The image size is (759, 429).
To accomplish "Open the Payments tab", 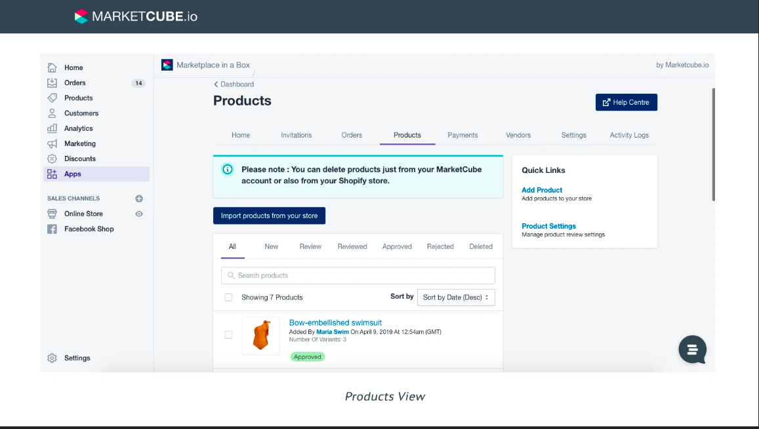I will pyautogui.click(x=462, y=136).
